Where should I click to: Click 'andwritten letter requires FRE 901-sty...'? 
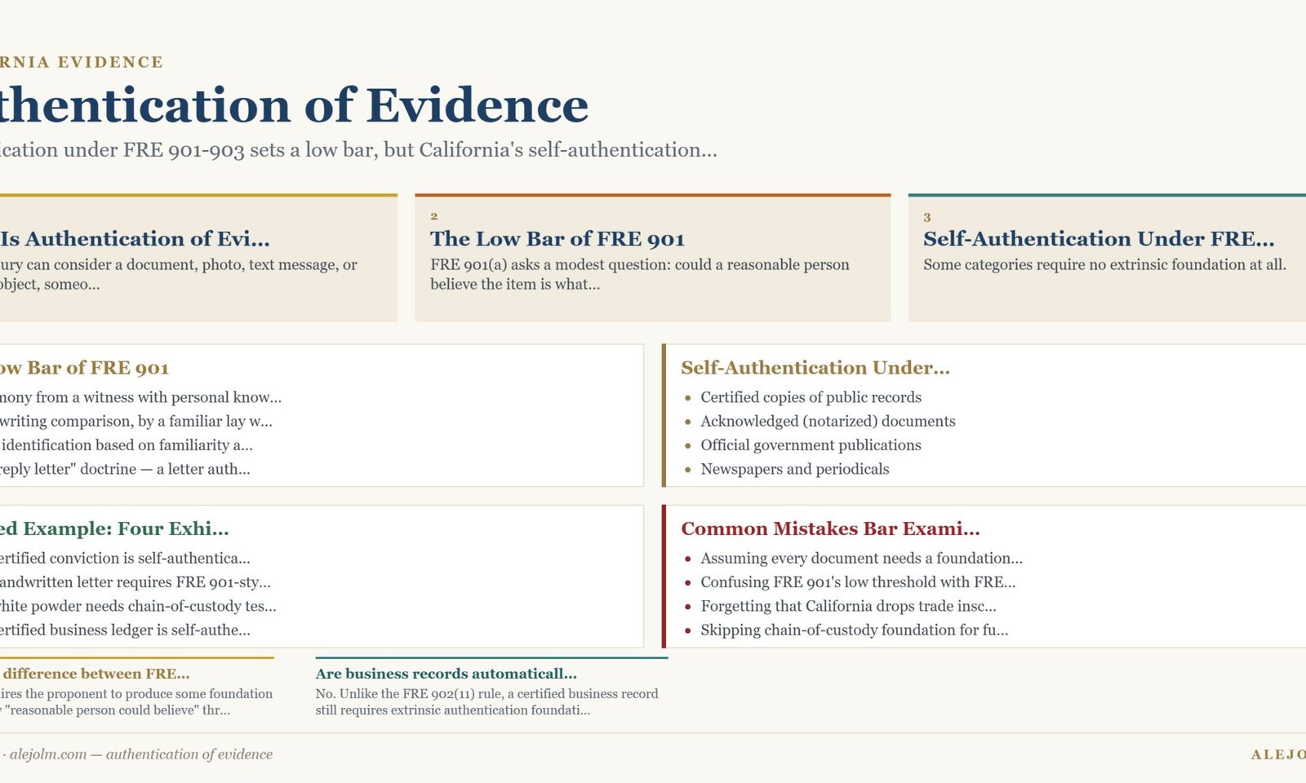pos(135,582)
